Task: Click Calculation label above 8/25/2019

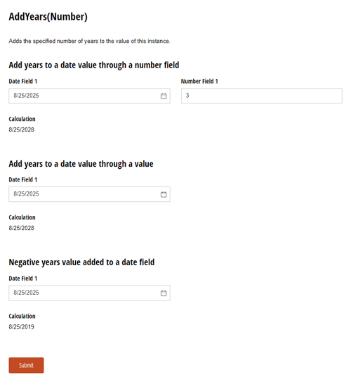Action: coord(22,316)
